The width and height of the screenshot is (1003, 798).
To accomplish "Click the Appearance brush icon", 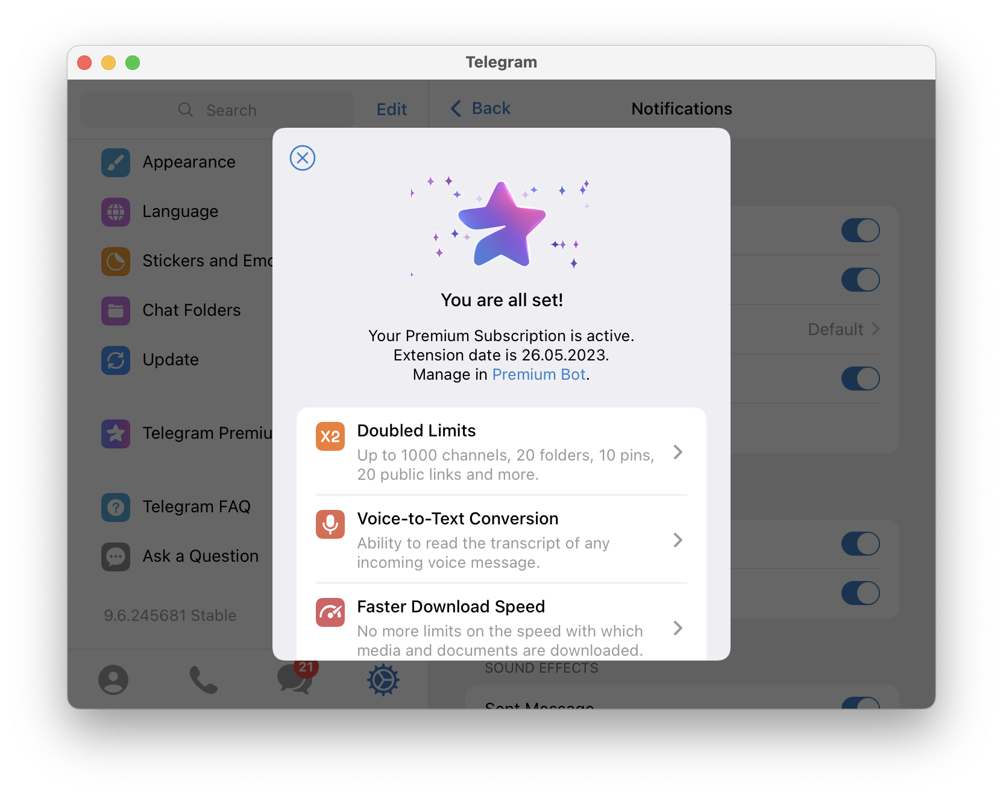I will coord(116,163).
